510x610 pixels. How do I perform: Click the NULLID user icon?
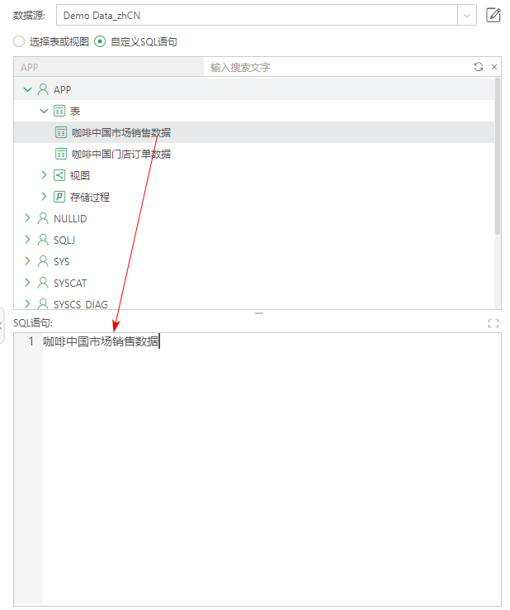[43, 218]
